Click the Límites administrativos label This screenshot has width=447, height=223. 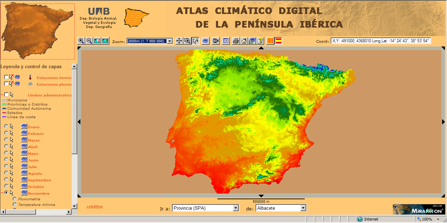point(50,95)
